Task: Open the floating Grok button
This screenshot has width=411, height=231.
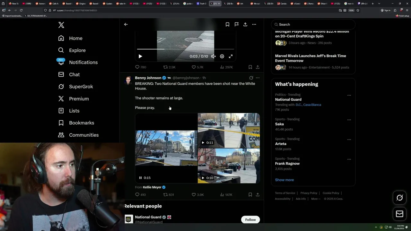Action: pos(399,198)
